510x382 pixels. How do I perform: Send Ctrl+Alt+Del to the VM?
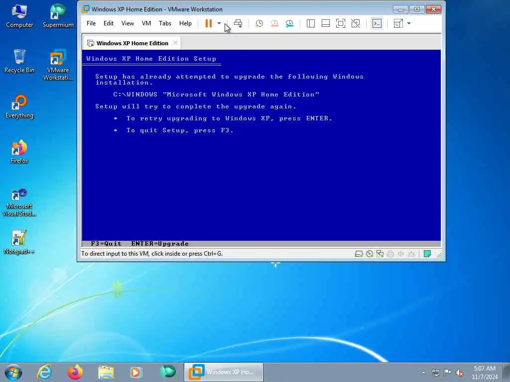pos(238,23)
